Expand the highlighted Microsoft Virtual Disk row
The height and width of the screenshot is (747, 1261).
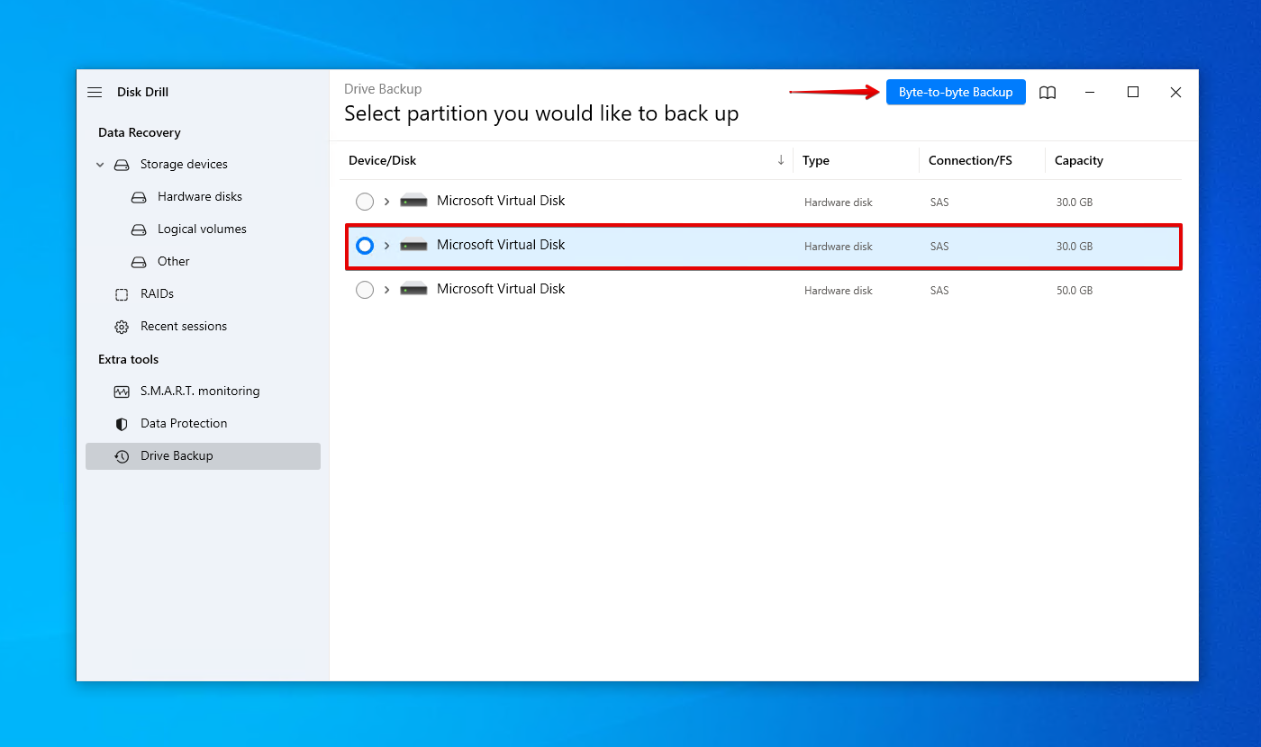(x=387, y=246)
